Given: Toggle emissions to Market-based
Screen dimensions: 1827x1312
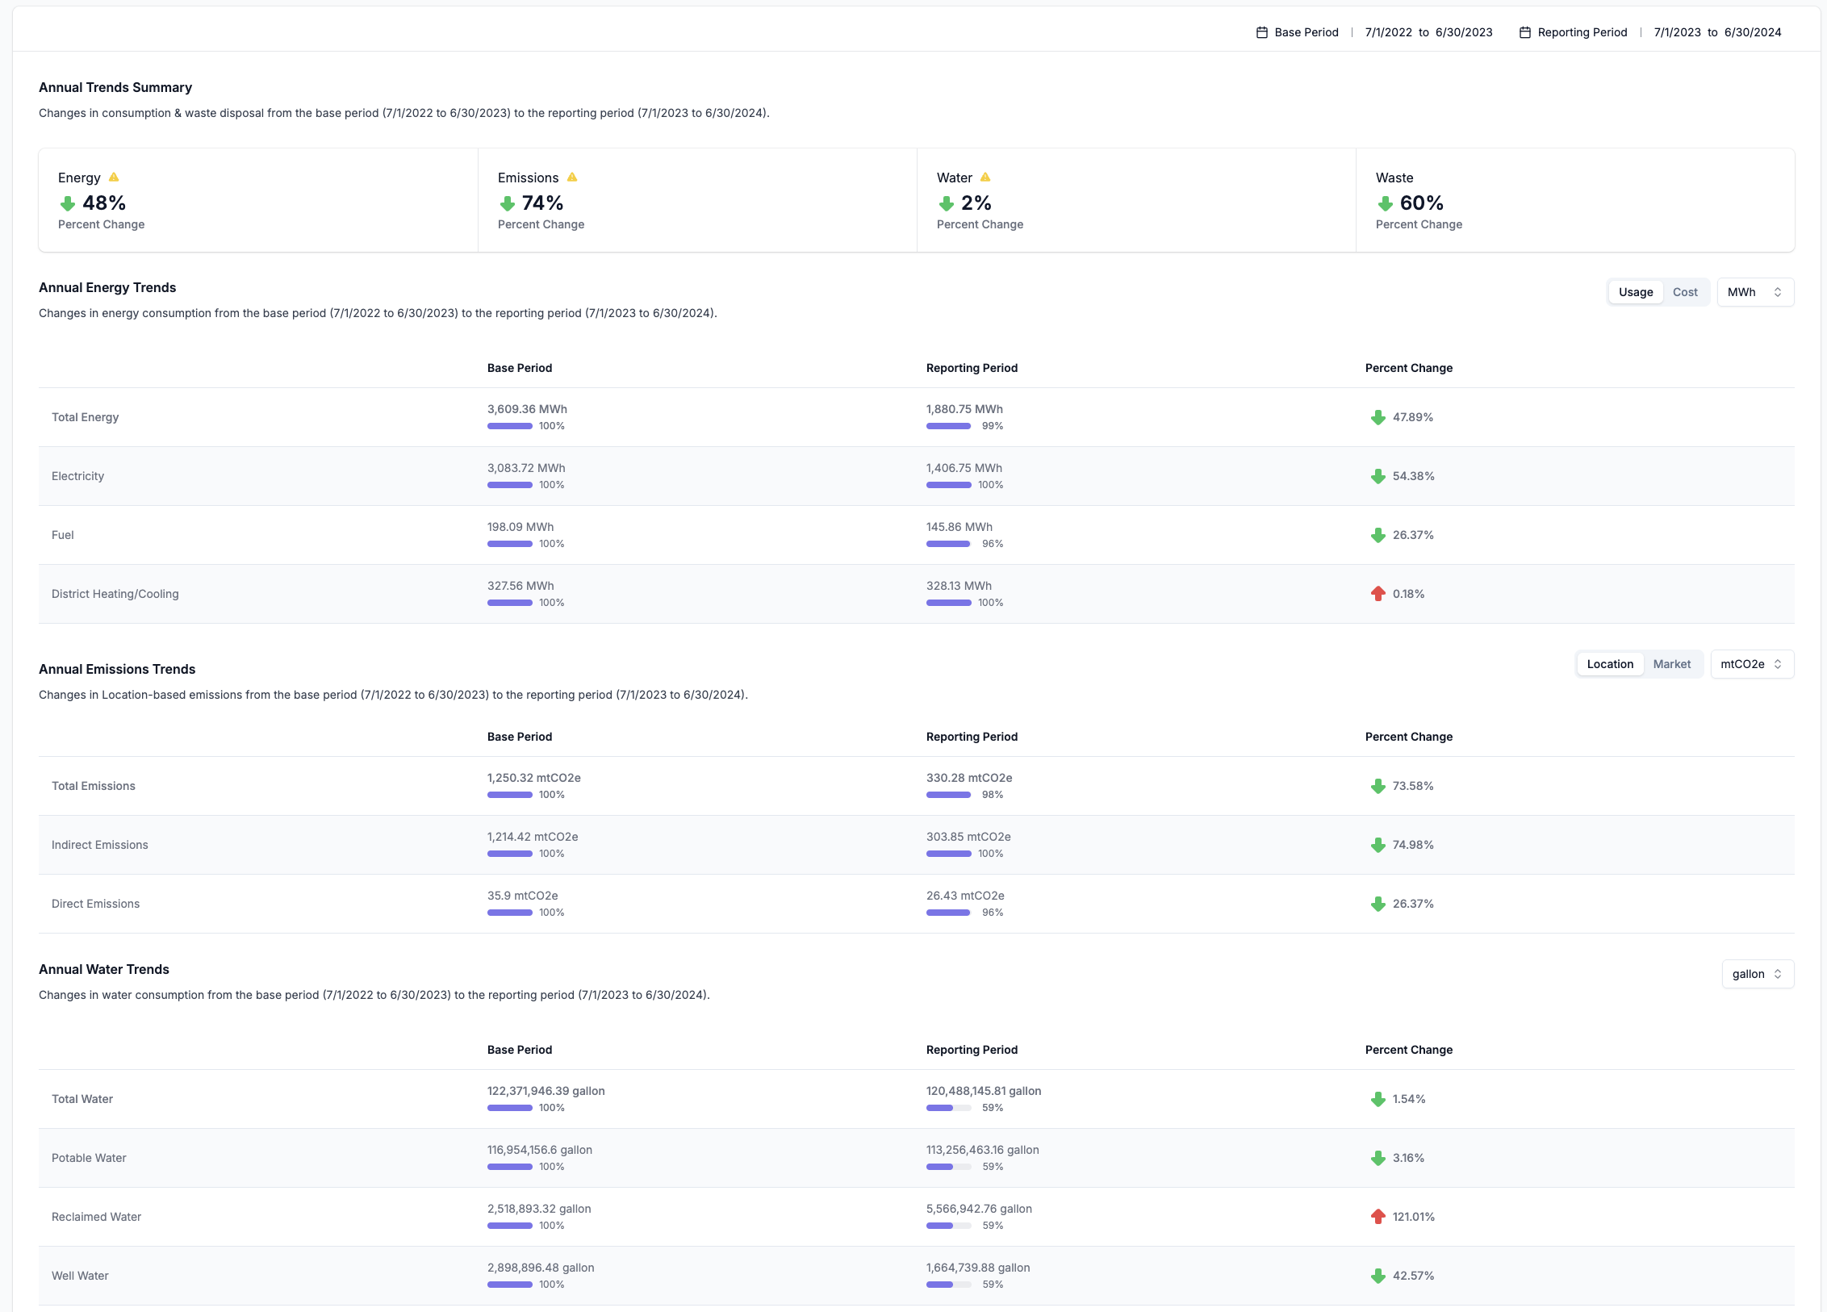Looking at the screenshot, I should 1671,664.
